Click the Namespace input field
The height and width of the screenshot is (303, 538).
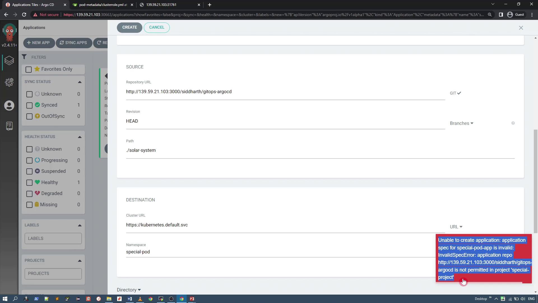click(x=280, y=252)
